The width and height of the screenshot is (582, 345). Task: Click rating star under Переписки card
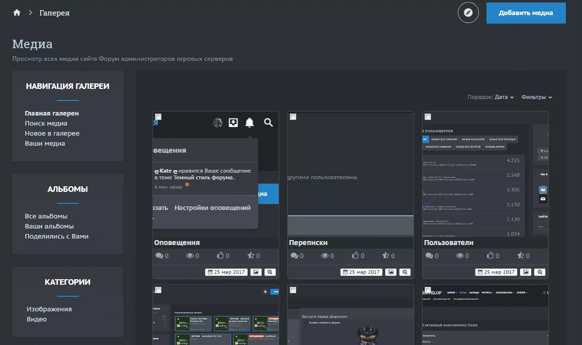(386, 255)
